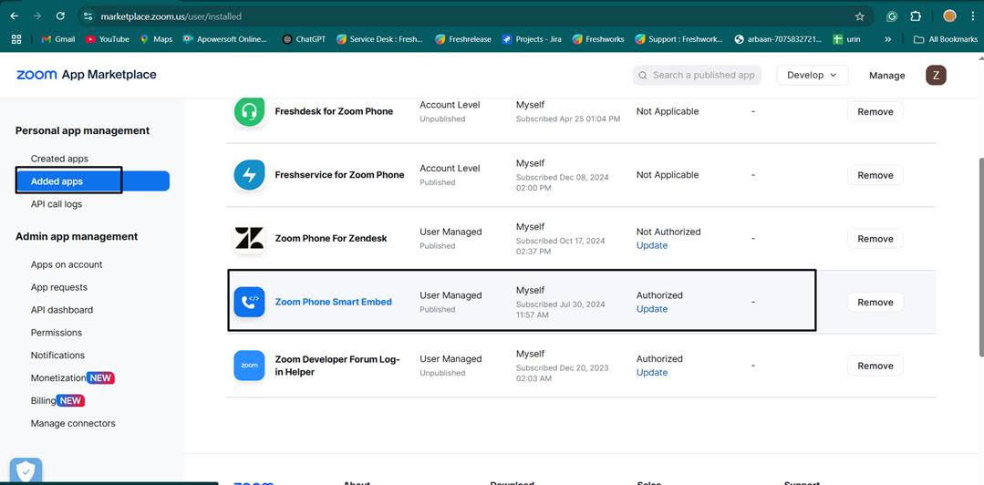Click the Zoom Developer Forum app icon
Screen dimensions: 984x485
pos(249,366)
